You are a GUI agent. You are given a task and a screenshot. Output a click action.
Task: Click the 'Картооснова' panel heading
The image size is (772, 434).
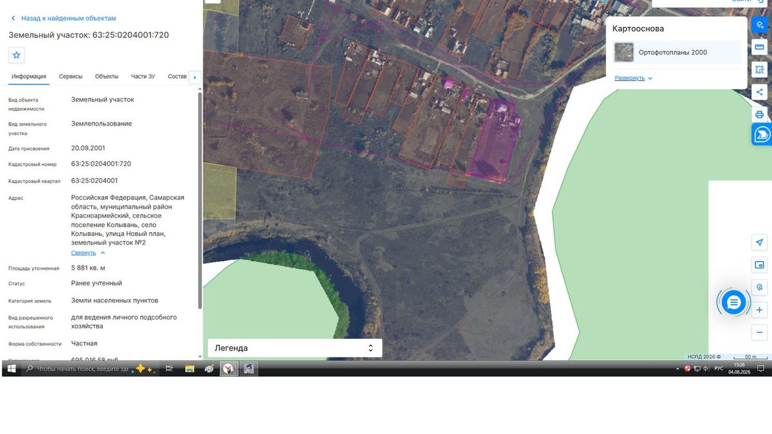pos(638,29)
